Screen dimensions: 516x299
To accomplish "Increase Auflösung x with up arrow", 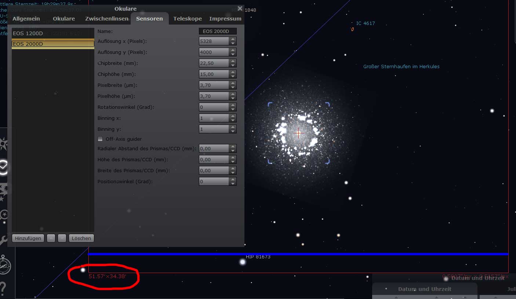I will [x=233, y=39].
